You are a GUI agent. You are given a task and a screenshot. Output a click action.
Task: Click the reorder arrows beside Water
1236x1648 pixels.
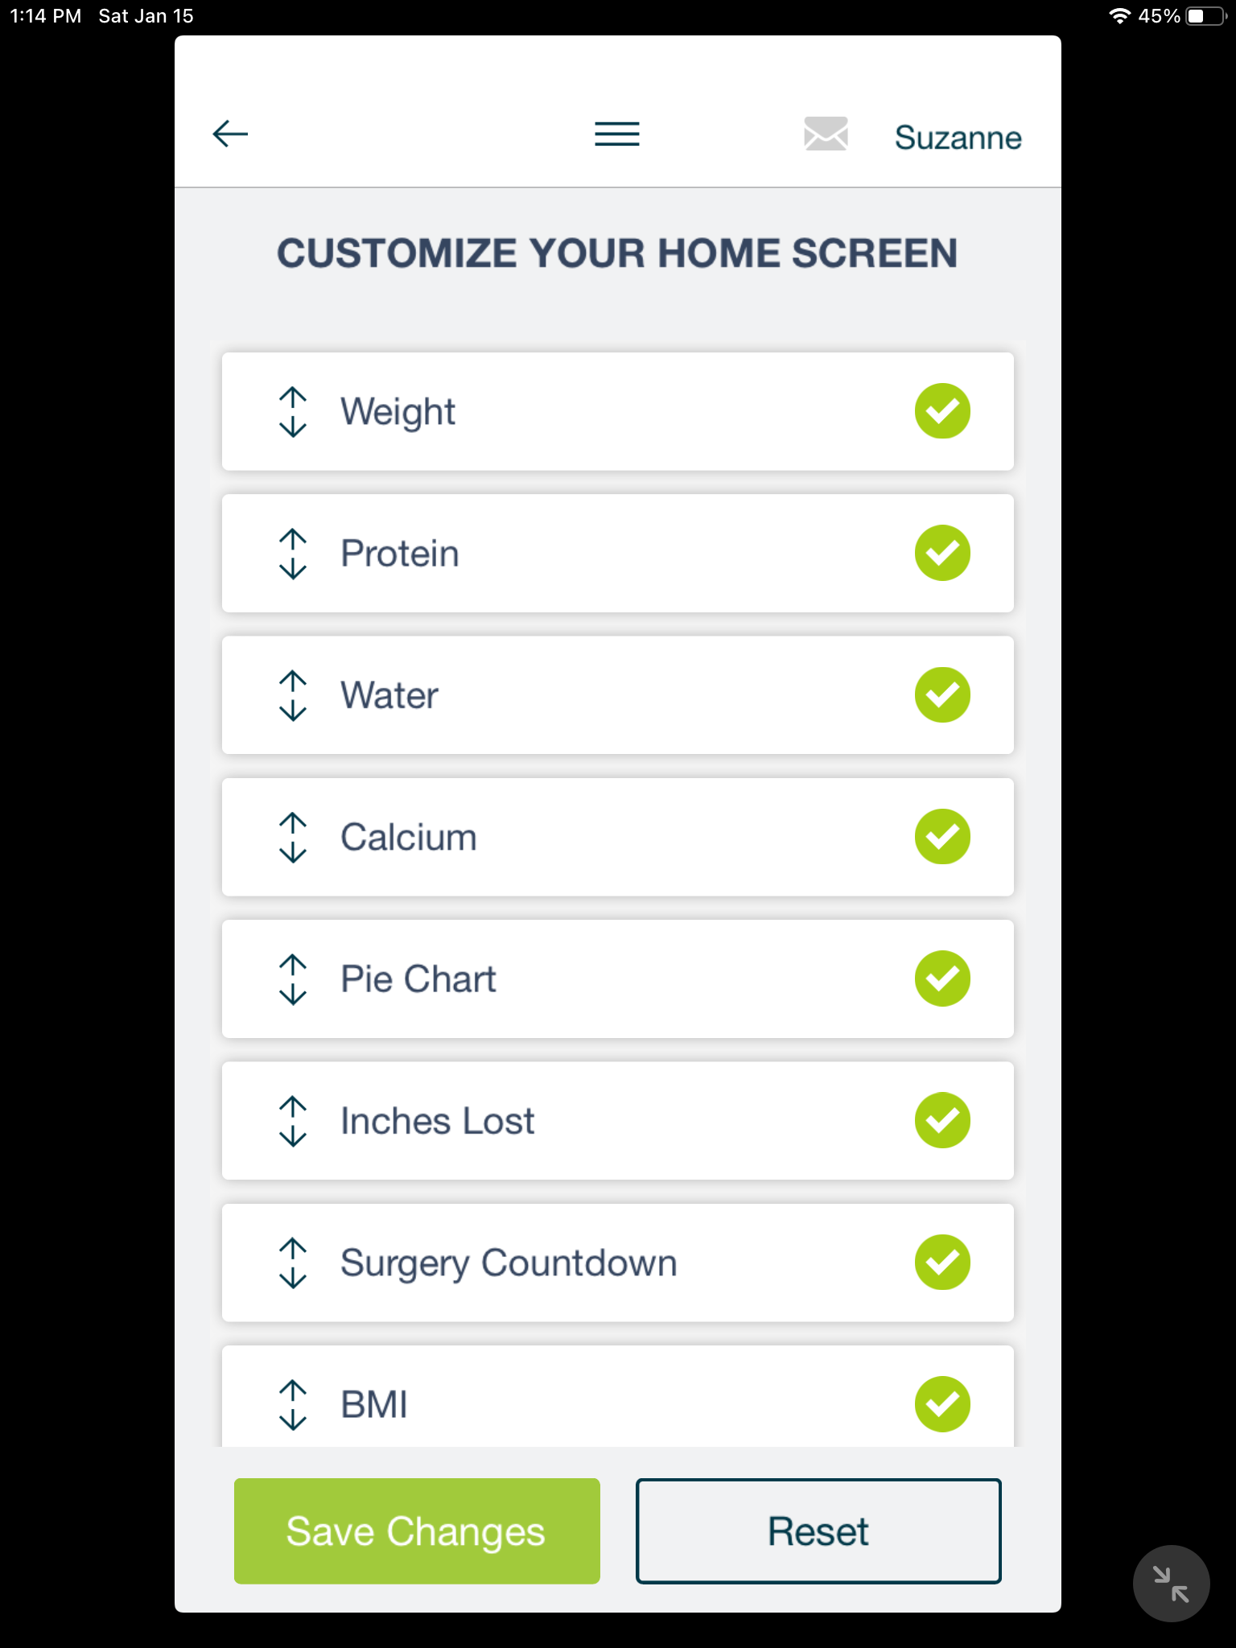pyautogui.click(x=293, y=695)
